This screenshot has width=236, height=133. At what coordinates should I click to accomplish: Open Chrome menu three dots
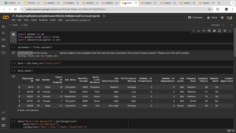pos(232,9)
